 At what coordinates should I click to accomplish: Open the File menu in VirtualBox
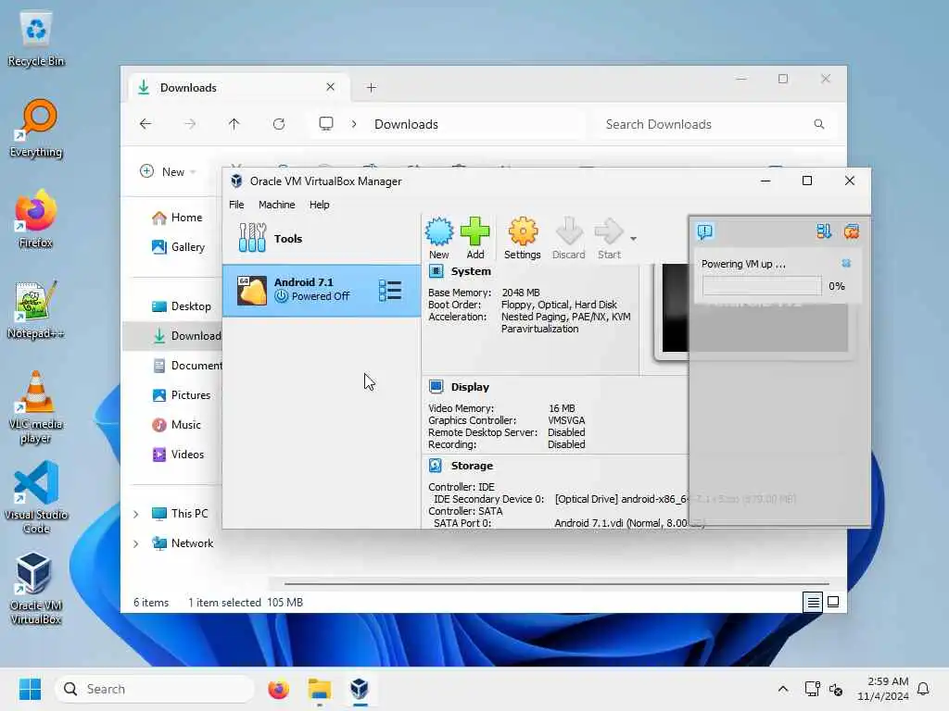[x=236, y=205]
